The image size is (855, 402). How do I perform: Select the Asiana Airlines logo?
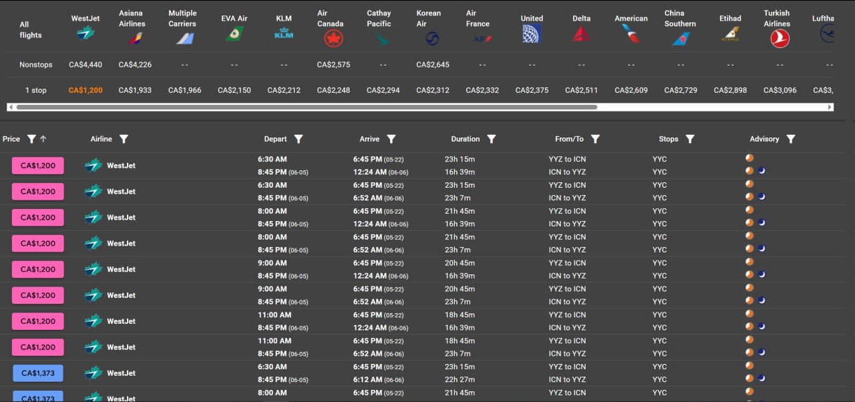[x=136, y=38]
